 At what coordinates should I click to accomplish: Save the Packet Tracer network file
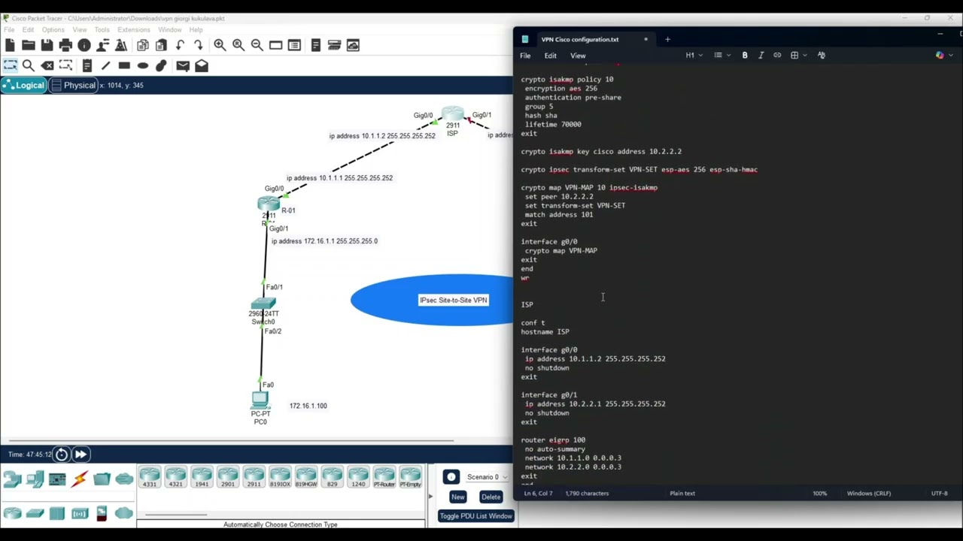[47, 46]
